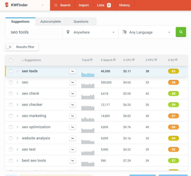The image size is (191, 176).
Task: Click the CPC help question icon
Action: tap(133, 60)
